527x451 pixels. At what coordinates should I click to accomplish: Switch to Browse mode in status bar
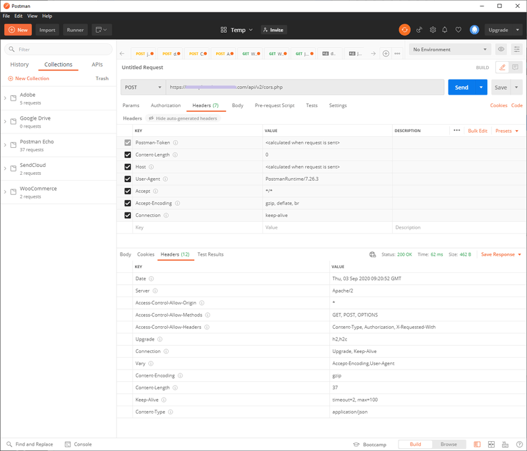pyautogui.click(x=449, y=444)
